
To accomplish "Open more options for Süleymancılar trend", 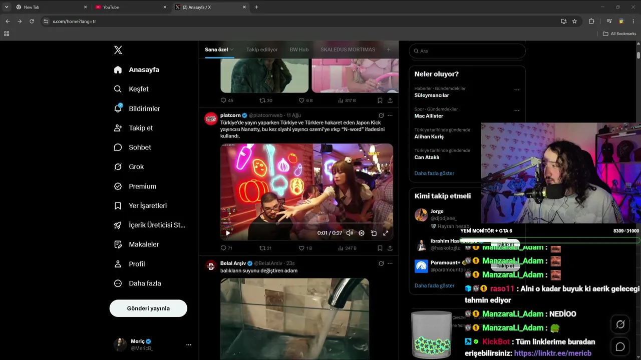I will (x=517, y=90).
